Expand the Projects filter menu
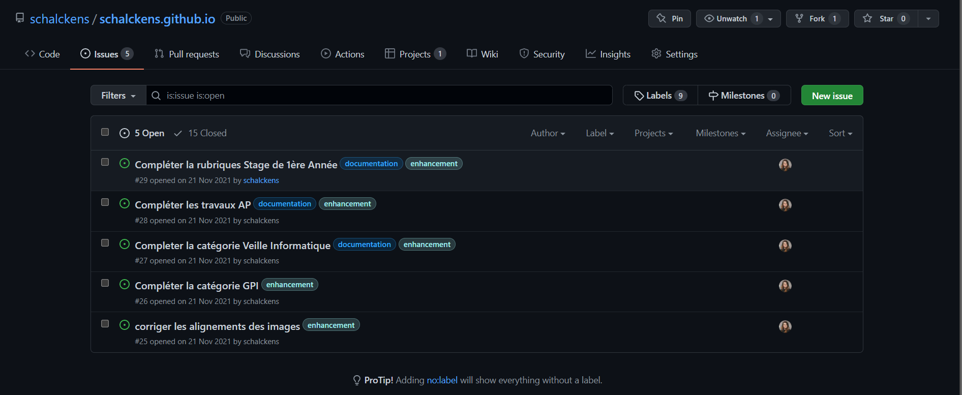 (653, 133)
